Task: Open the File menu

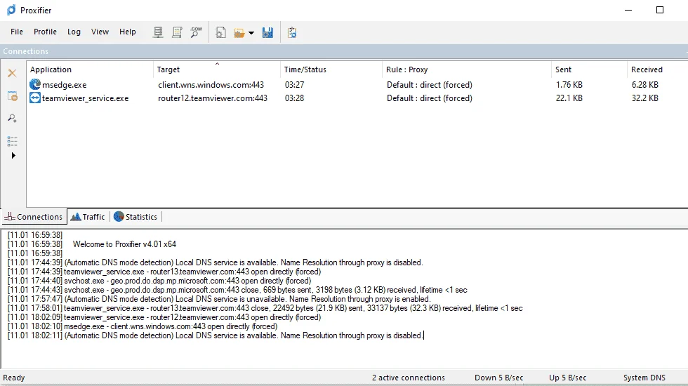Action: pyautogui.click(x=17, y=32)
